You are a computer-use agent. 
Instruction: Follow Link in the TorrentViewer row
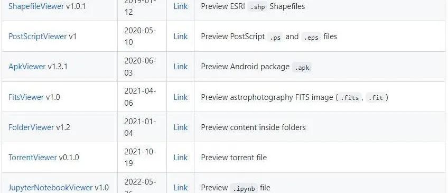coord(181,158)
